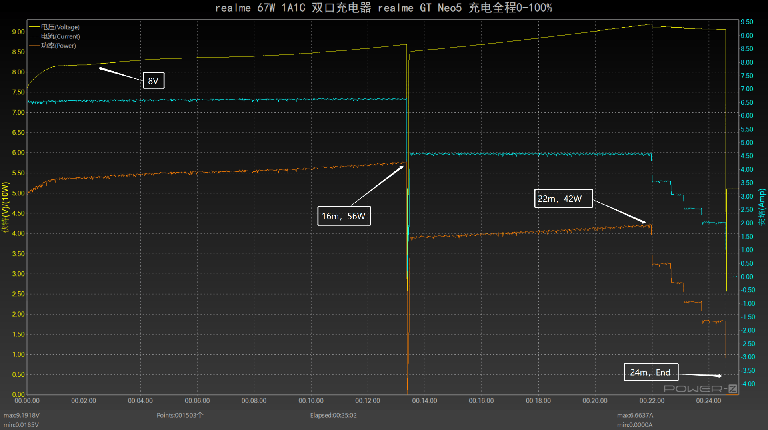Click the 00:24:00 time axis label
Screen dimensions: 768x430
coord(708,401)
